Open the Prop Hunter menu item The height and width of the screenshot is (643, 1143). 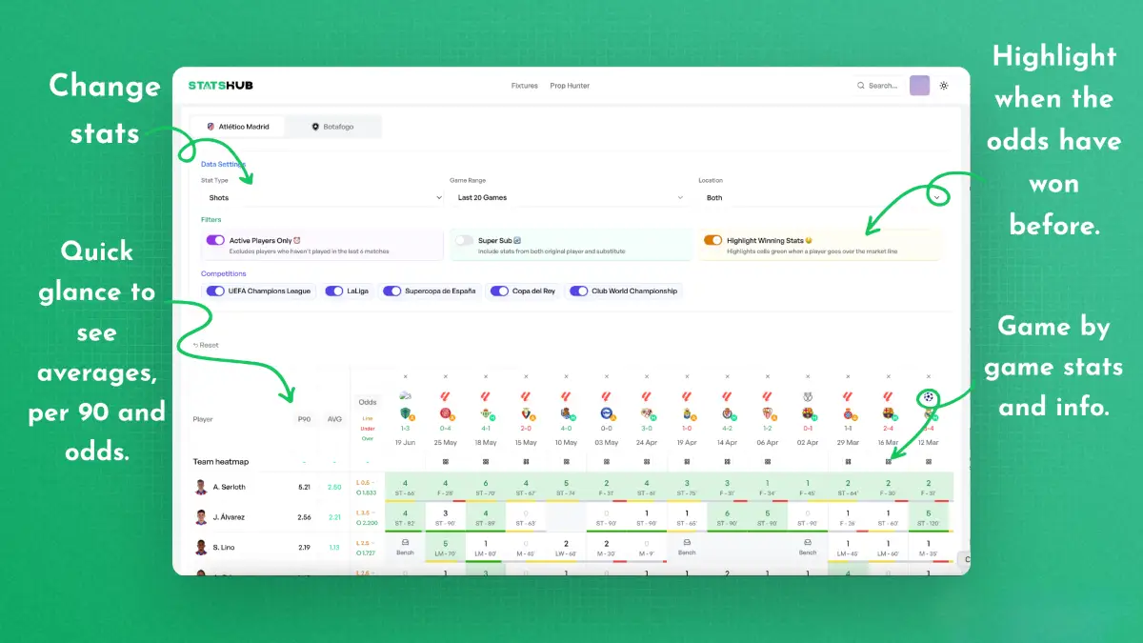pyautogui.click(x=570, y=86)
